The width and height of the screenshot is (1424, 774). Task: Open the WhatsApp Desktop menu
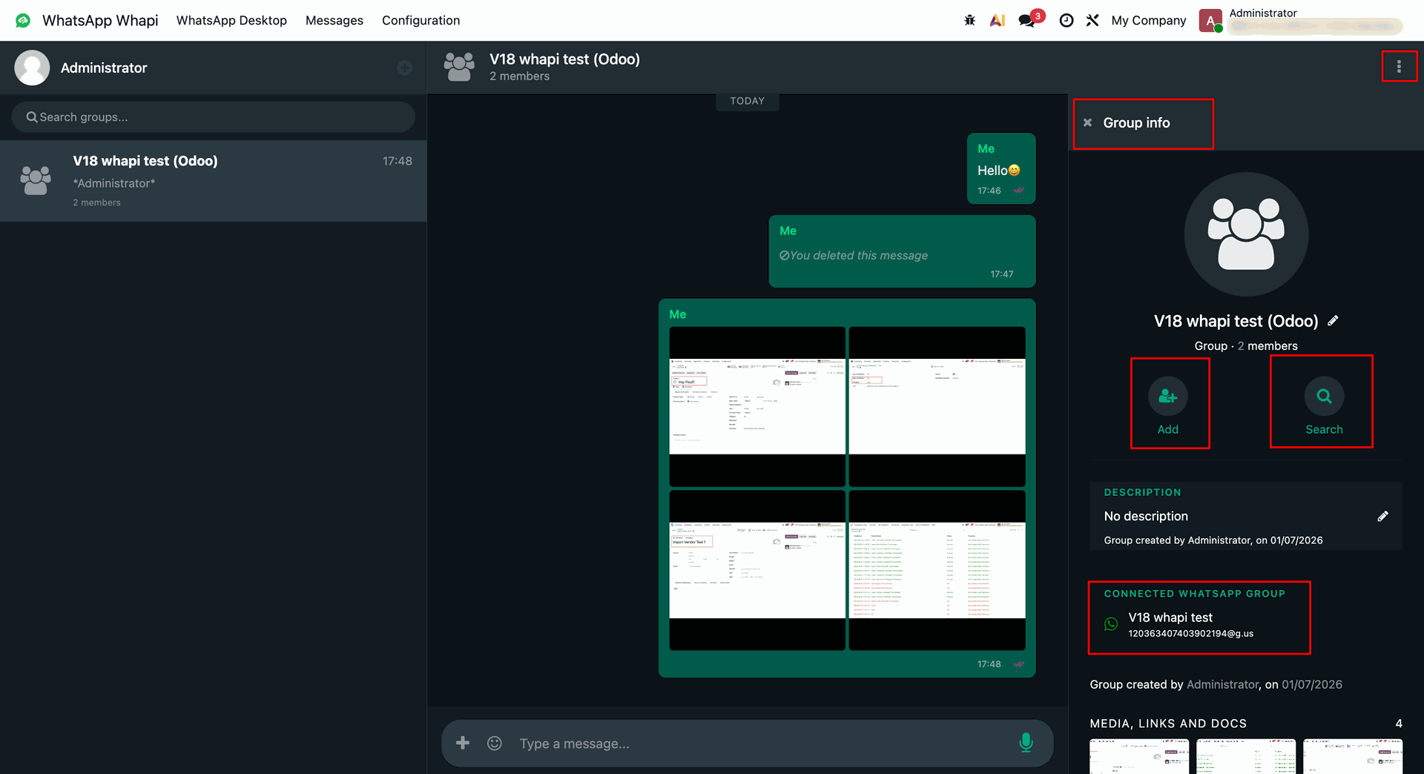(x=231, y=20)
